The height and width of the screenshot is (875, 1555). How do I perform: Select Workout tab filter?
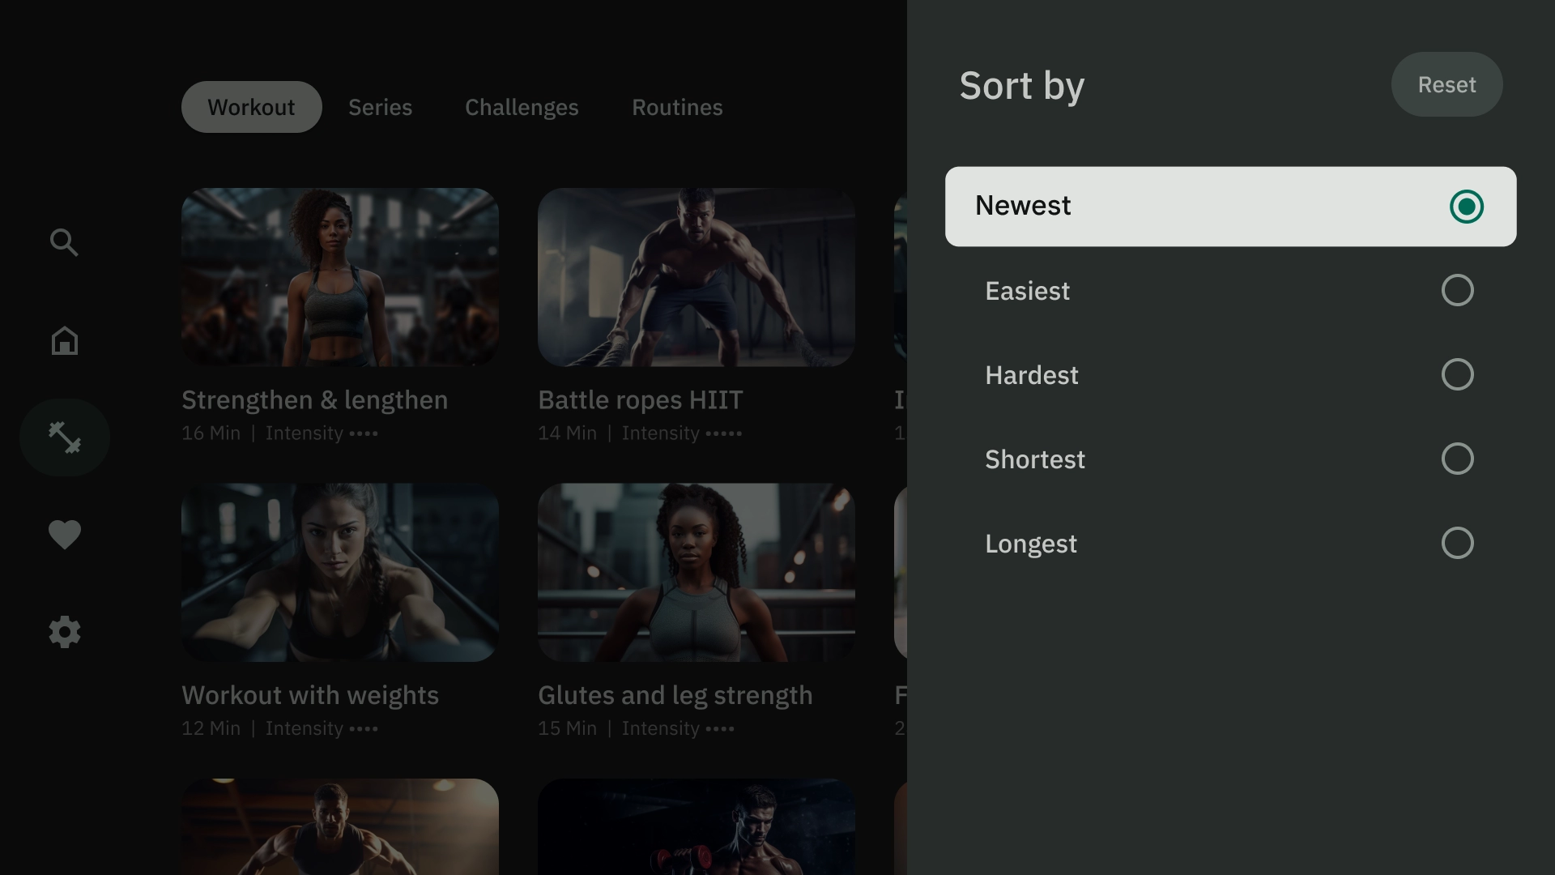coord(251,106)
